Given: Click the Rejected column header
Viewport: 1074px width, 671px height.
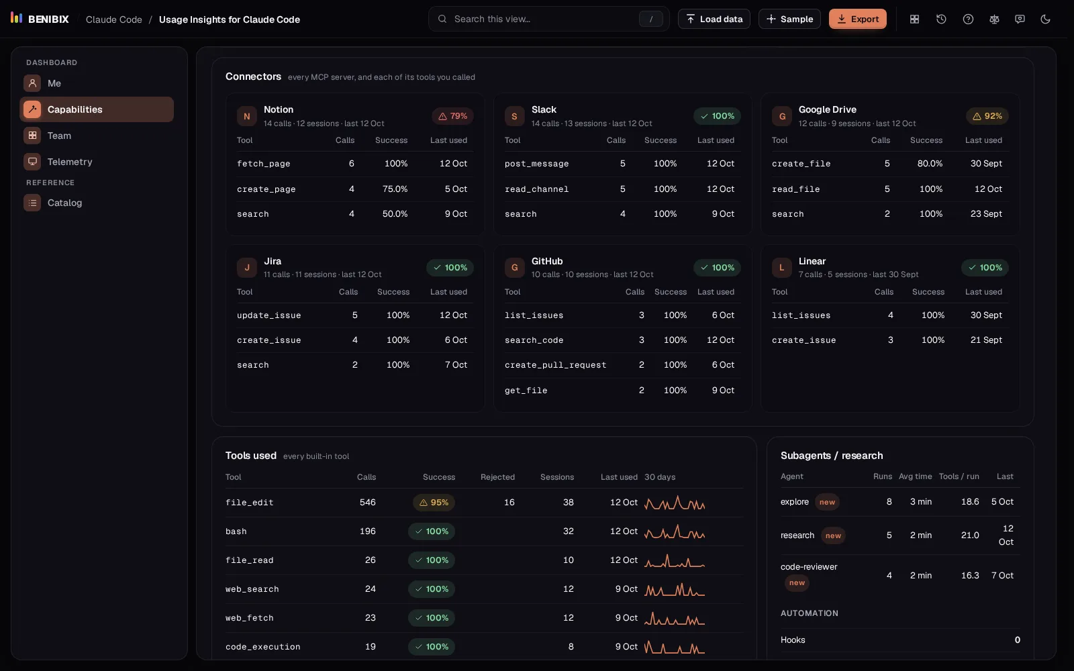Looking at the screenshot, I should pyautogui.click(x=497, y=477).
